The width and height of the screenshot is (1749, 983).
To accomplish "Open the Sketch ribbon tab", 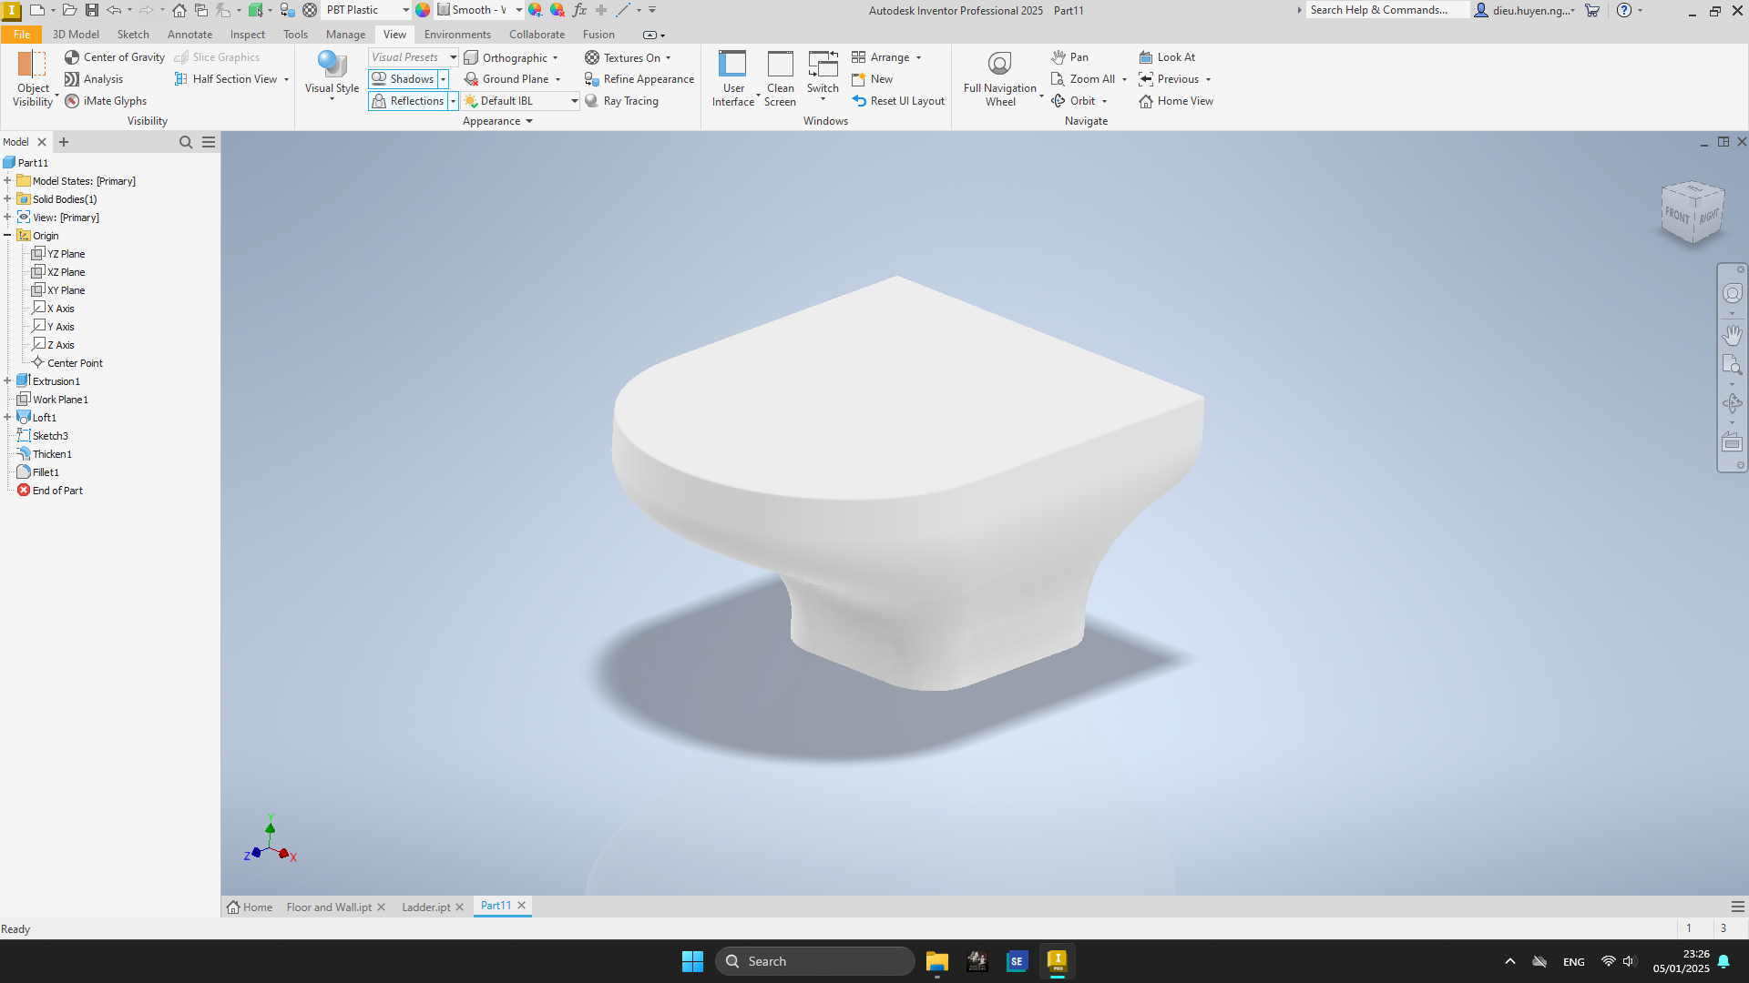I will (133, 35).
